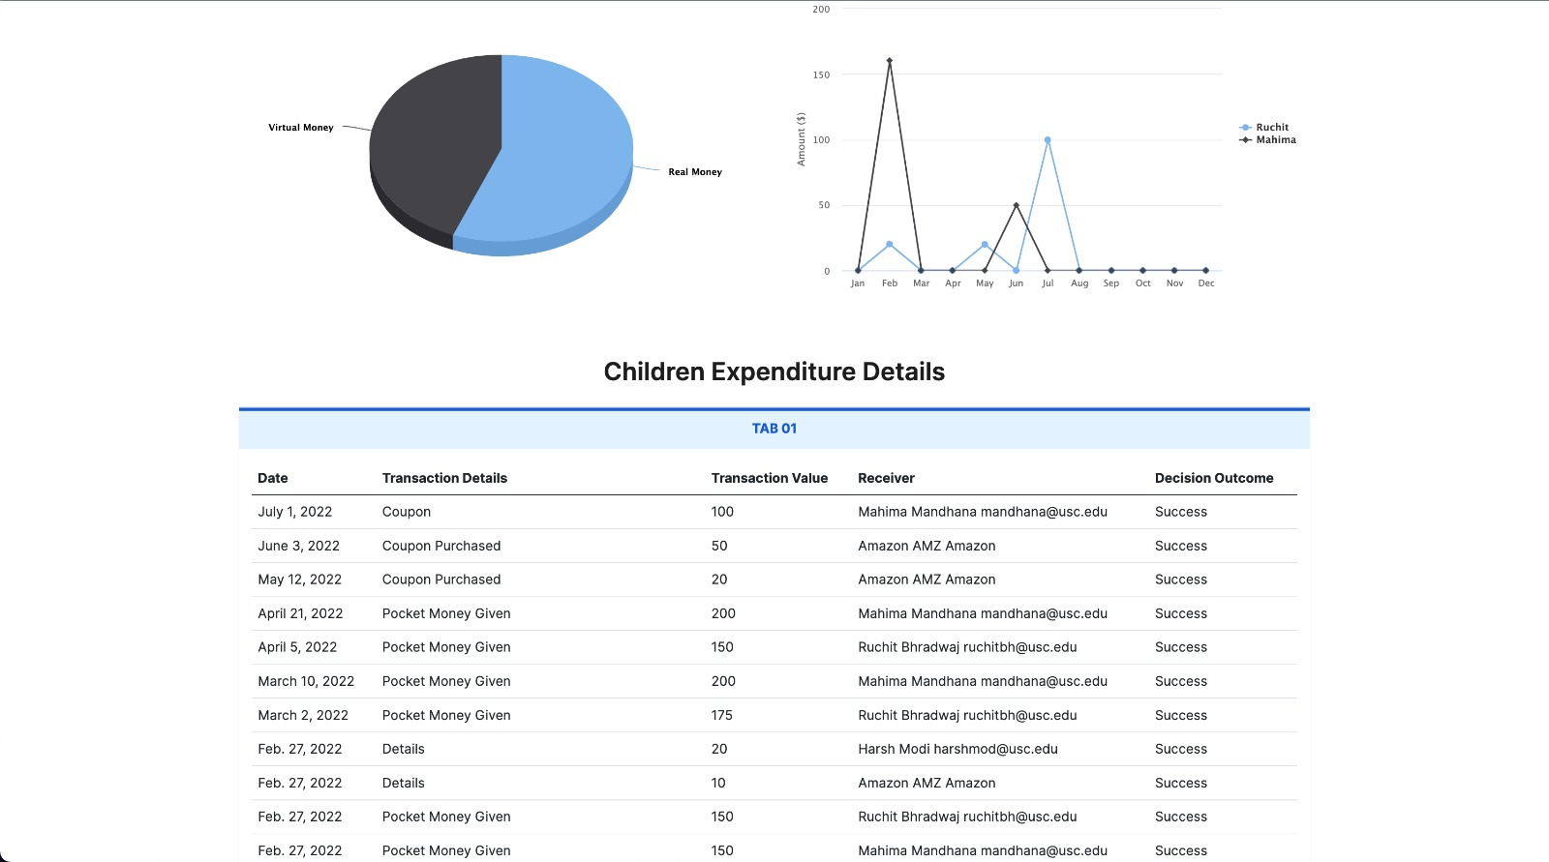Click the Virtual Money pie label

click(301, 128)
